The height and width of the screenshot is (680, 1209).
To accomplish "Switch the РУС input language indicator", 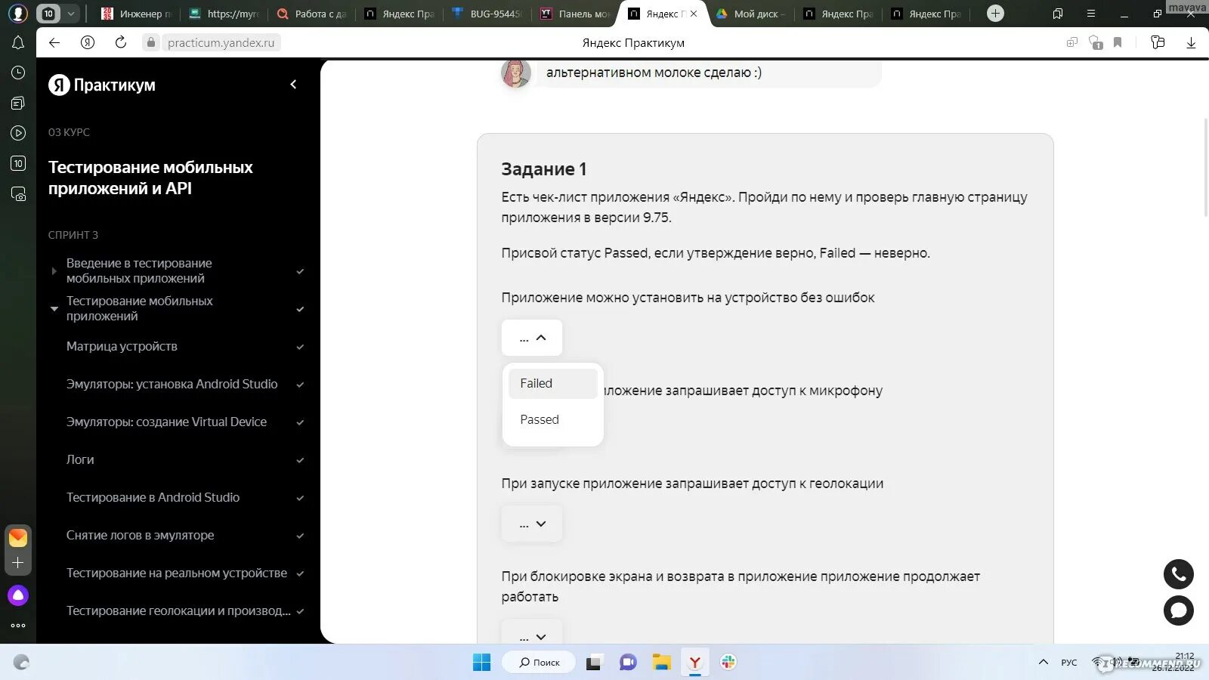I will [x=1068, y=663].
